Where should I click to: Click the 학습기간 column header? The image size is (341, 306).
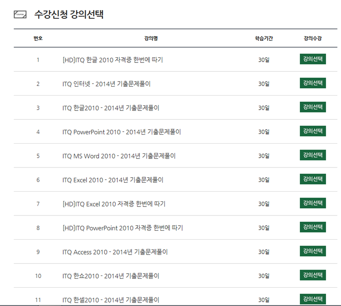(x=264, y=39)
